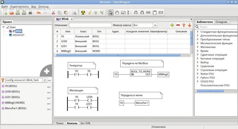Move variable down with orange arrow
This screenshot has width=238, height=129.
click(x=189, y=25)
